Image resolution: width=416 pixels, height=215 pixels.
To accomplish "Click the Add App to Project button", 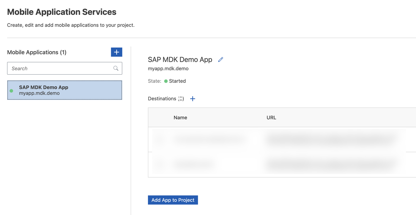I will pos(173,200).
